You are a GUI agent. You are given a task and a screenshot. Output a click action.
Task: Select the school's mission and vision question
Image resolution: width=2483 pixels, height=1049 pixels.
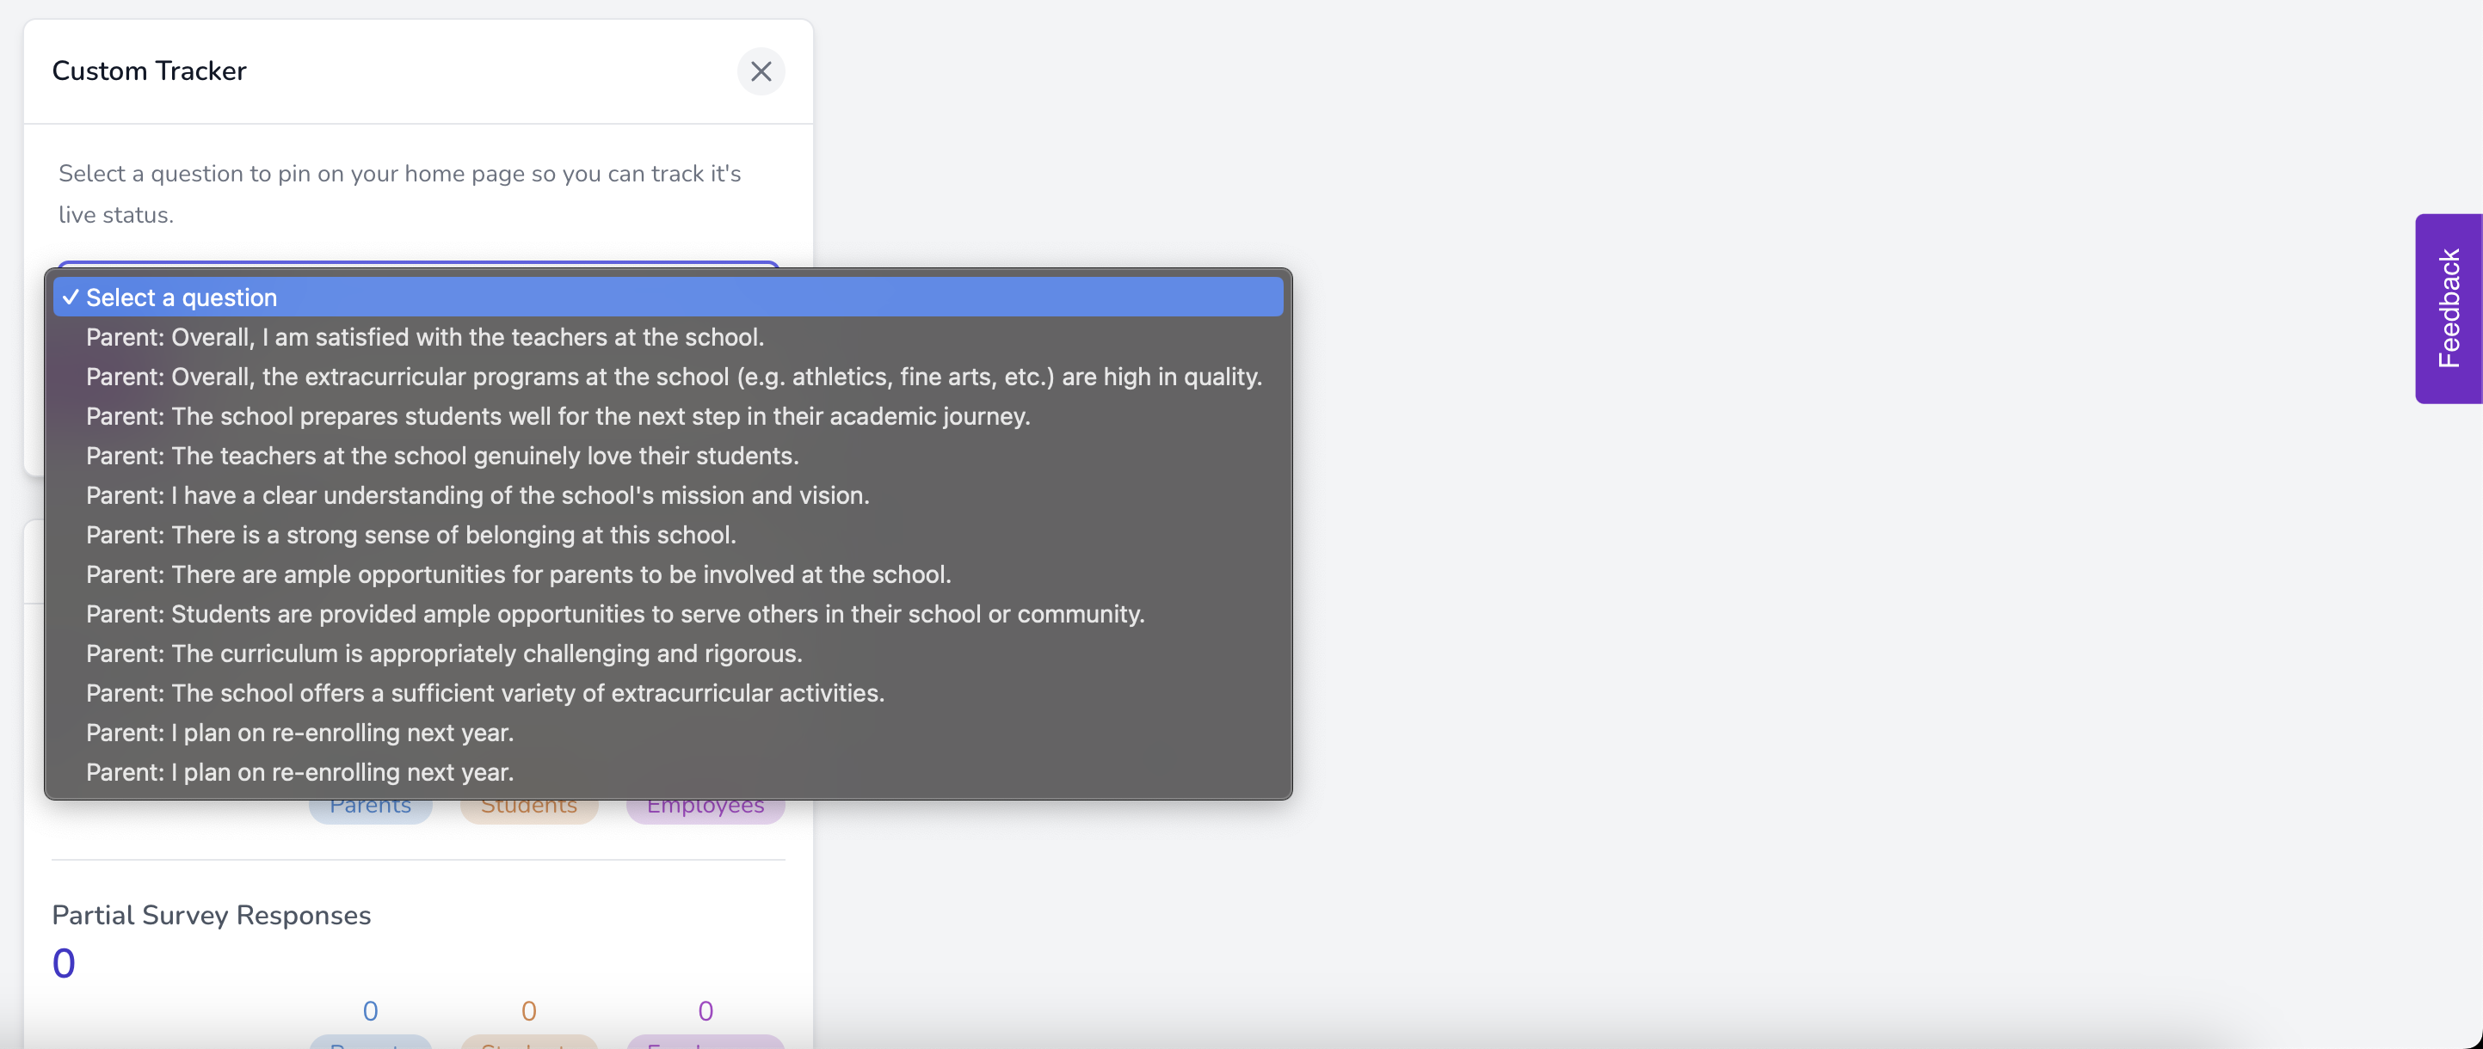click(x=477, y=495)
